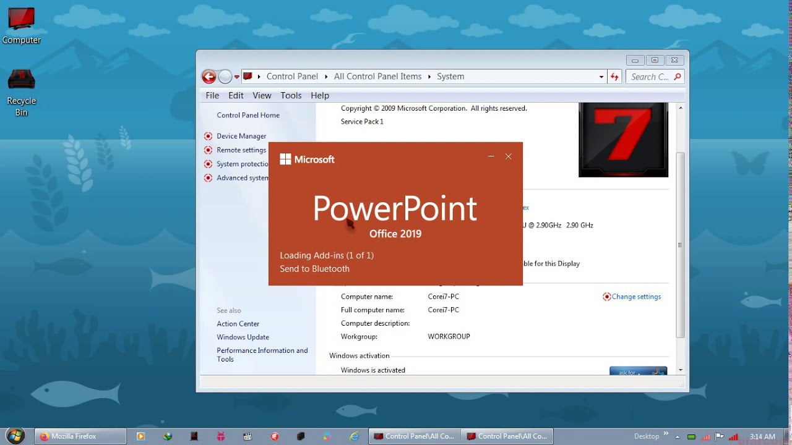Click the colorful circle taskbar icon
Viewport: 792px width, 445px height.
[327, 436]
